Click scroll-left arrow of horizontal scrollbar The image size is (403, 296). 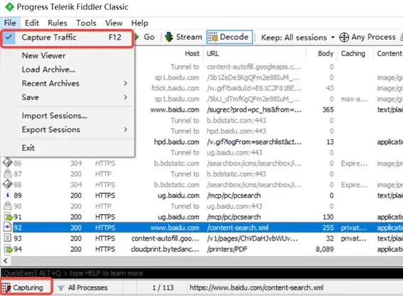pos(6,261)
